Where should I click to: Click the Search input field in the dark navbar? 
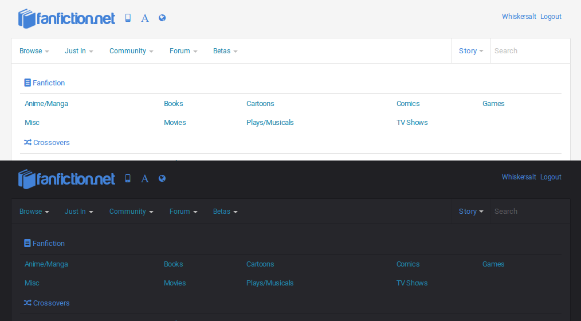click(x=529, y=212)
